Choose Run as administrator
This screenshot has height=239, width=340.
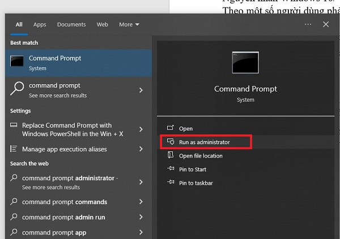pos(246,142)
